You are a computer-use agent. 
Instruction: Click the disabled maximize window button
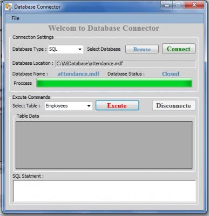pos(178,5)
